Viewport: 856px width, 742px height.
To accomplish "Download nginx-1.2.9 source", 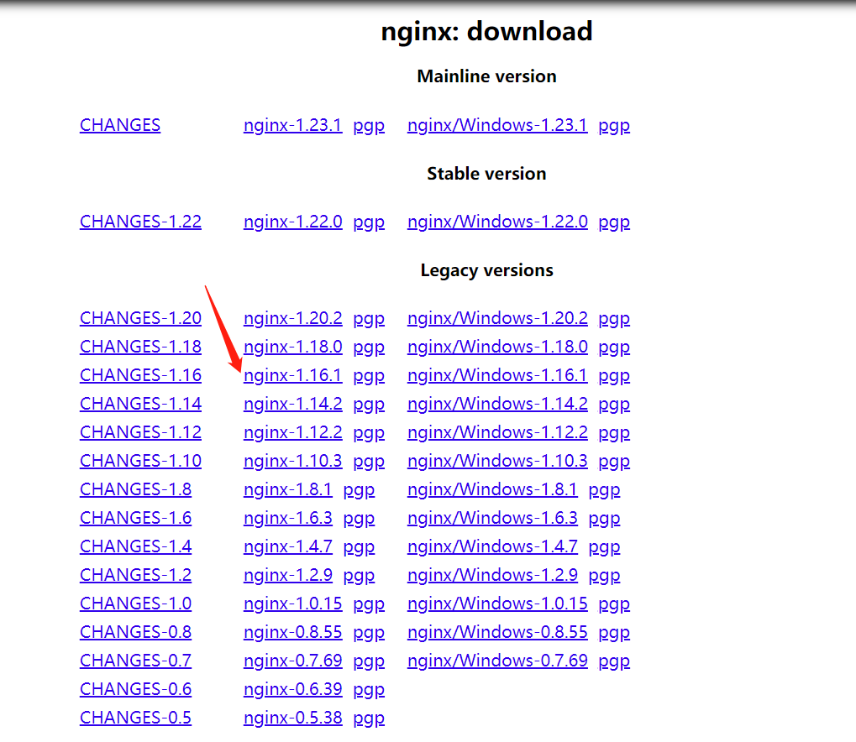I will pyautogui.click(x=287, y=574).
